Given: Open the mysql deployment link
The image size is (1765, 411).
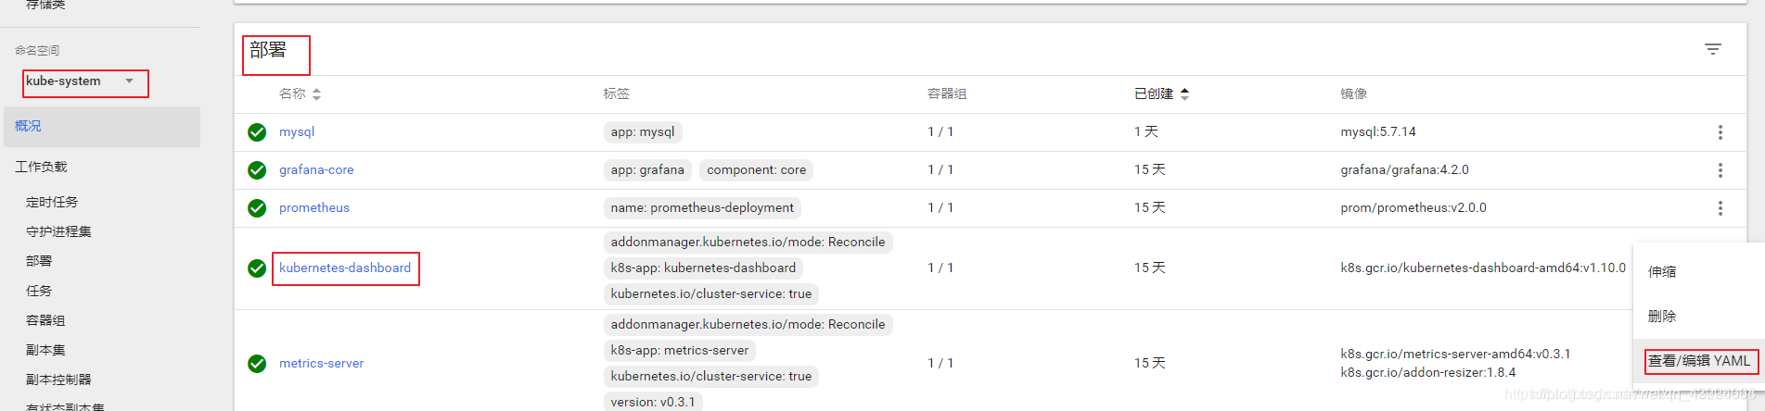Looking at the screenshot, I should pyautogui.click(x=297, y=131).
